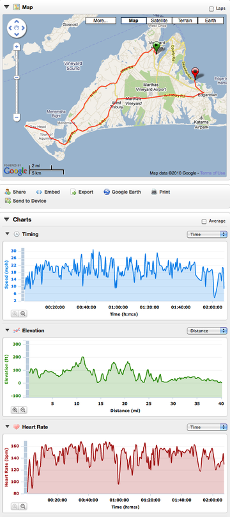
Task: Pan the map left with the arrow control
Action: (10, 28)
